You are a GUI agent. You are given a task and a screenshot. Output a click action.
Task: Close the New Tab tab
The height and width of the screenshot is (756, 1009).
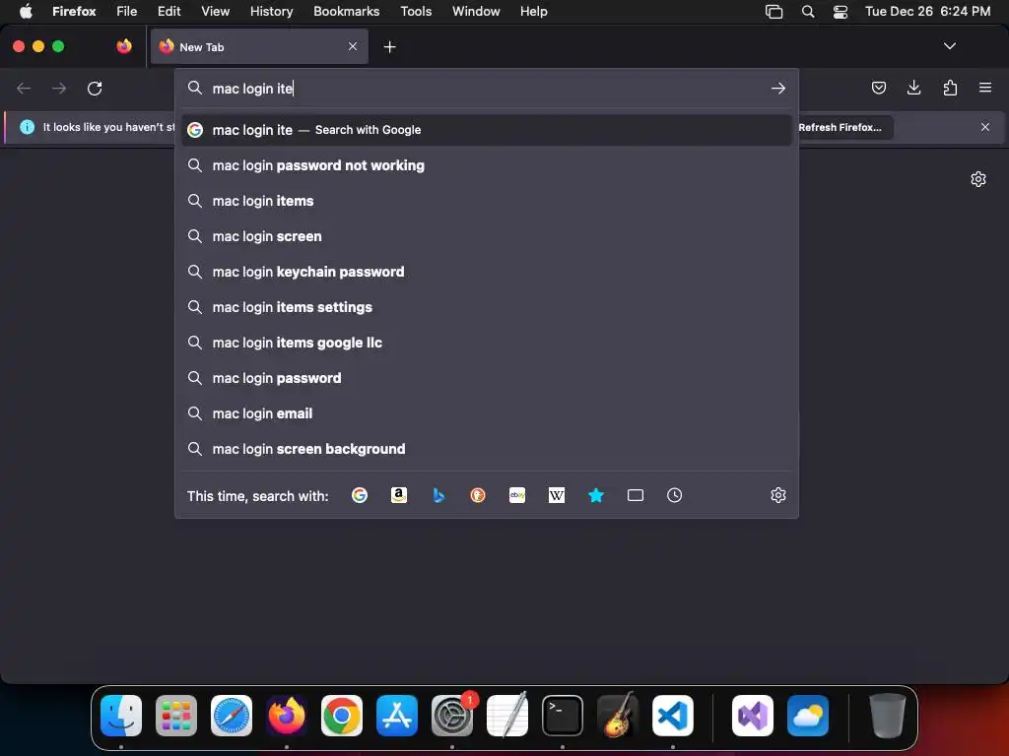[353, 46]
